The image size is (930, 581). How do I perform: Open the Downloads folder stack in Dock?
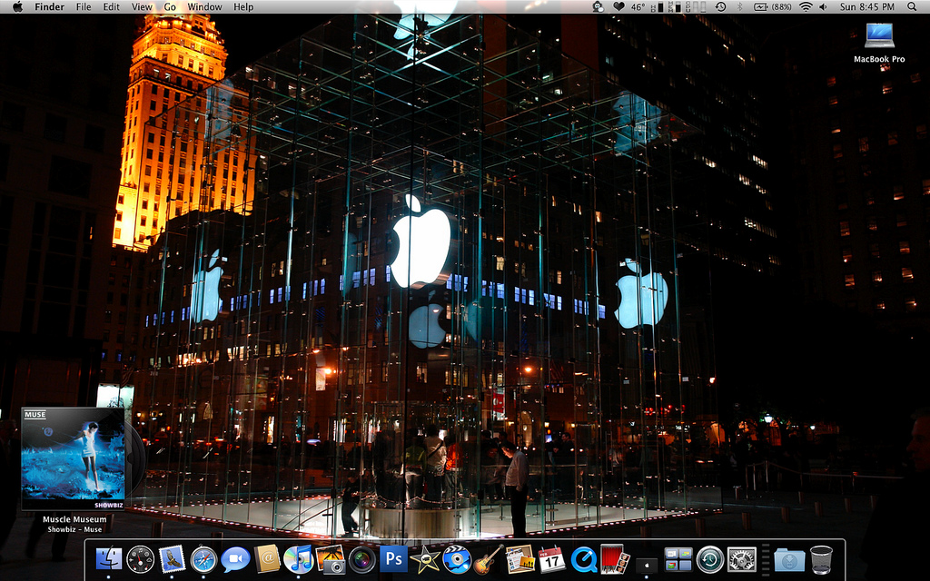pos(789,559)
